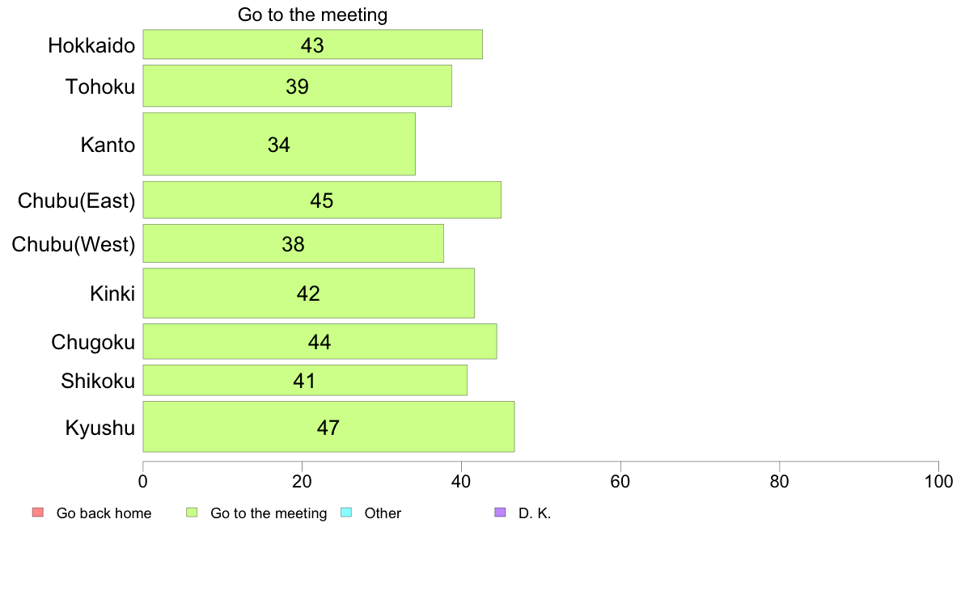961x595 pixels.
Task: Click the Kyushu bar labeled 47
Action: [328, 427]
